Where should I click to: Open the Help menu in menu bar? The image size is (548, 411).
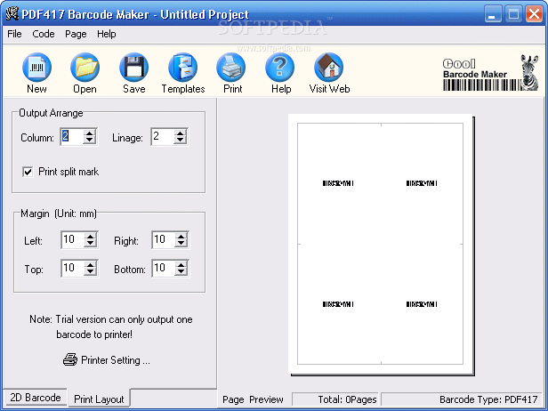click(106, 34)
